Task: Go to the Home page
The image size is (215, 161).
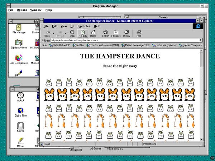Action: click(x=93, y=34)
